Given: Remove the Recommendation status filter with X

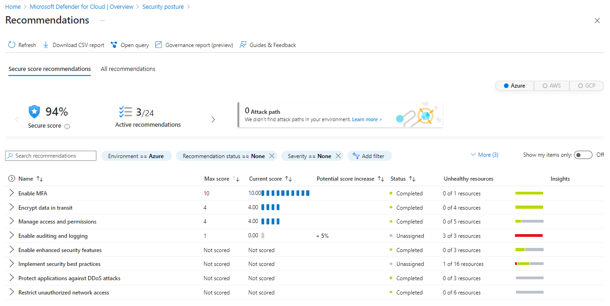Looking at the screenshot, I should tap(272, 156).
